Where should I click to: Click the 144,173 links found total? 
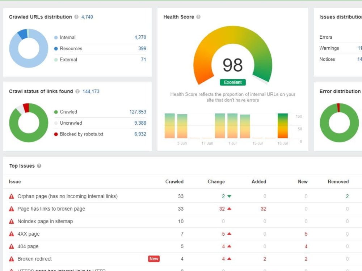coord(91,91)
